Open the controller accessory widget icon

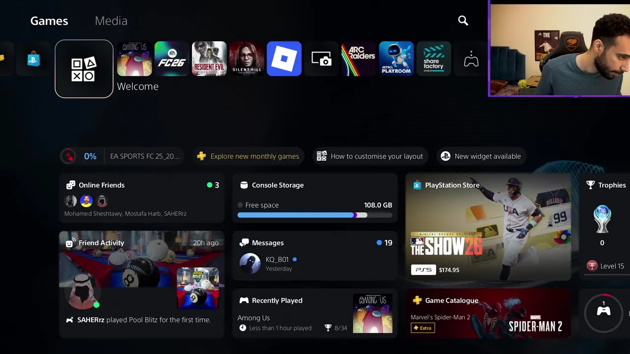click(x=604, y=311)
